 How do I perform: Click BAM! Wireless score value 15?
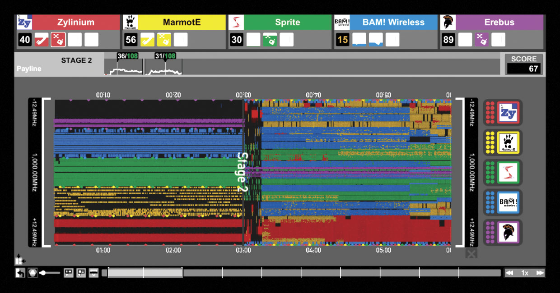click(x=342, y=40)
